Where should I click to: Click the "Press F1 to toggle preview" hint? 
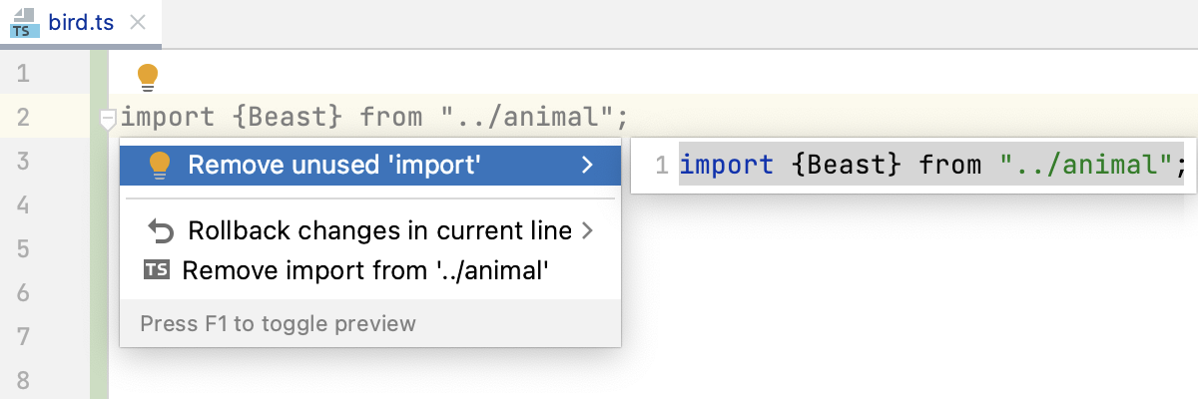click(278, 323)
